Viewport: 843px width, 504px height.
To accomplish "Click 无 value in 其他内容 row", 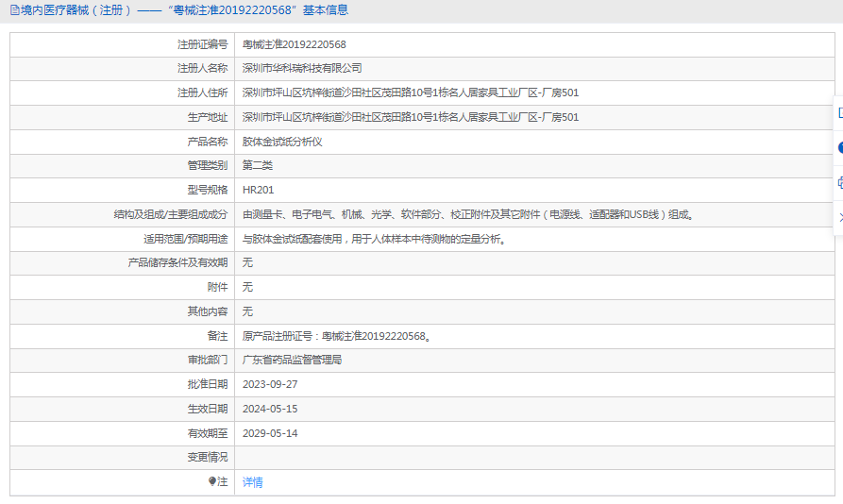I will (247, 311).
